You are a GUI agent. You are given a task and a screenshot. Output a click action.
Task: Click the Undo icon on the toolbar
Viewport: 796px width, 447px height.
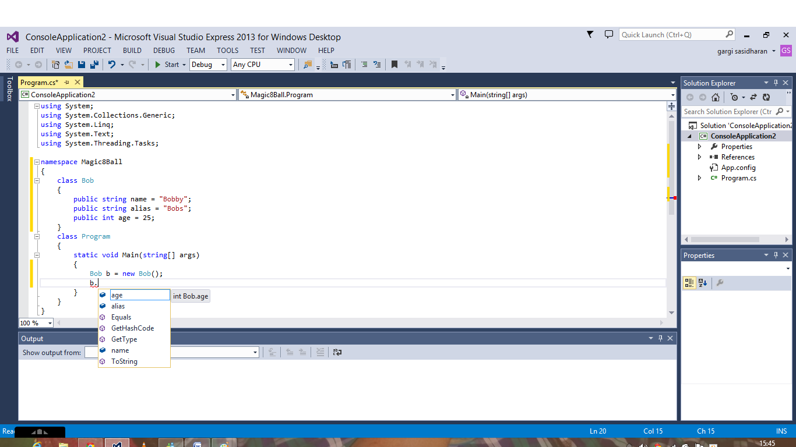[112, 64]
